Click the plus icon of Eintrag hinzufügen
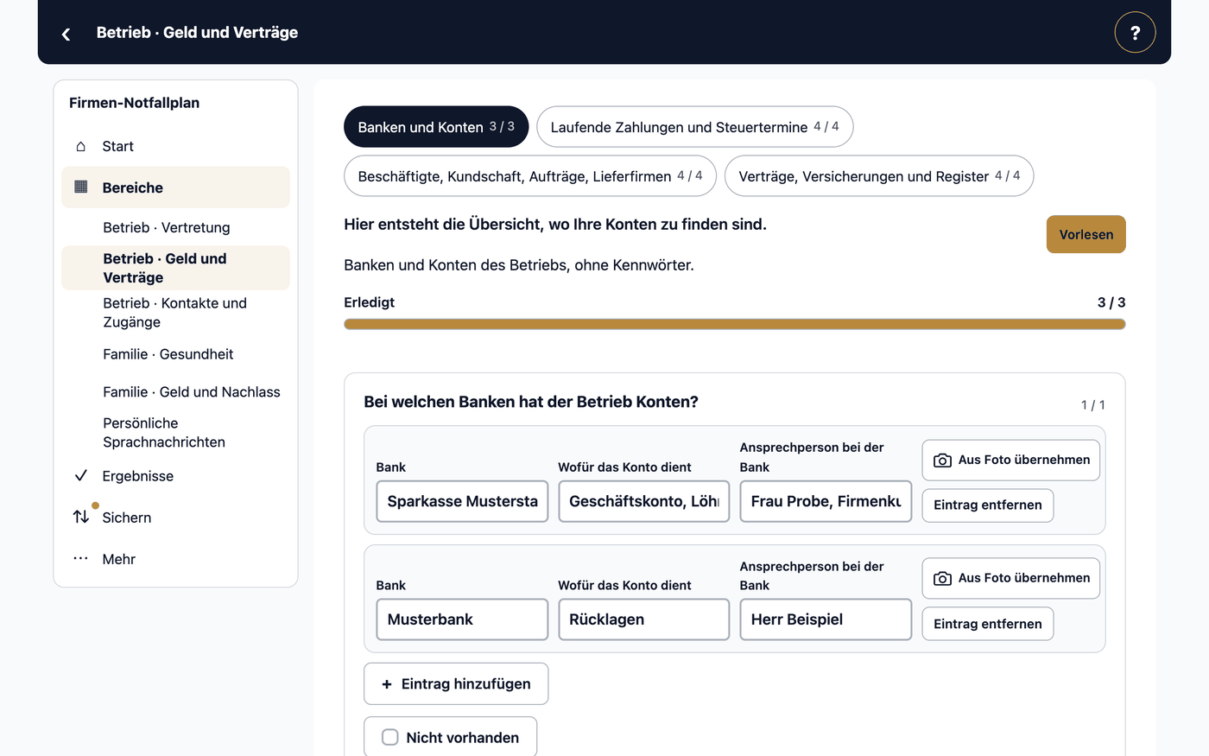This screenshot has height=756, width=1209. point(387,684)
